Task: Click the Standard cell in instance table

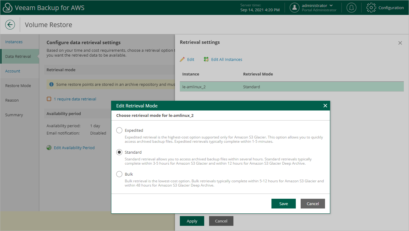Action: (251, 87)
